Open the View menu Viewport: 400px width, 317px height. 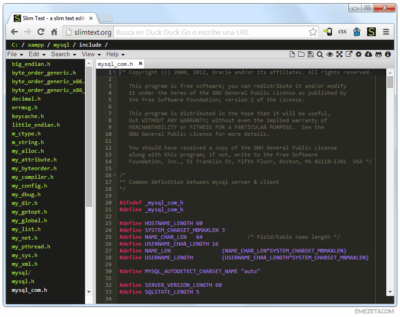point(91,54)
